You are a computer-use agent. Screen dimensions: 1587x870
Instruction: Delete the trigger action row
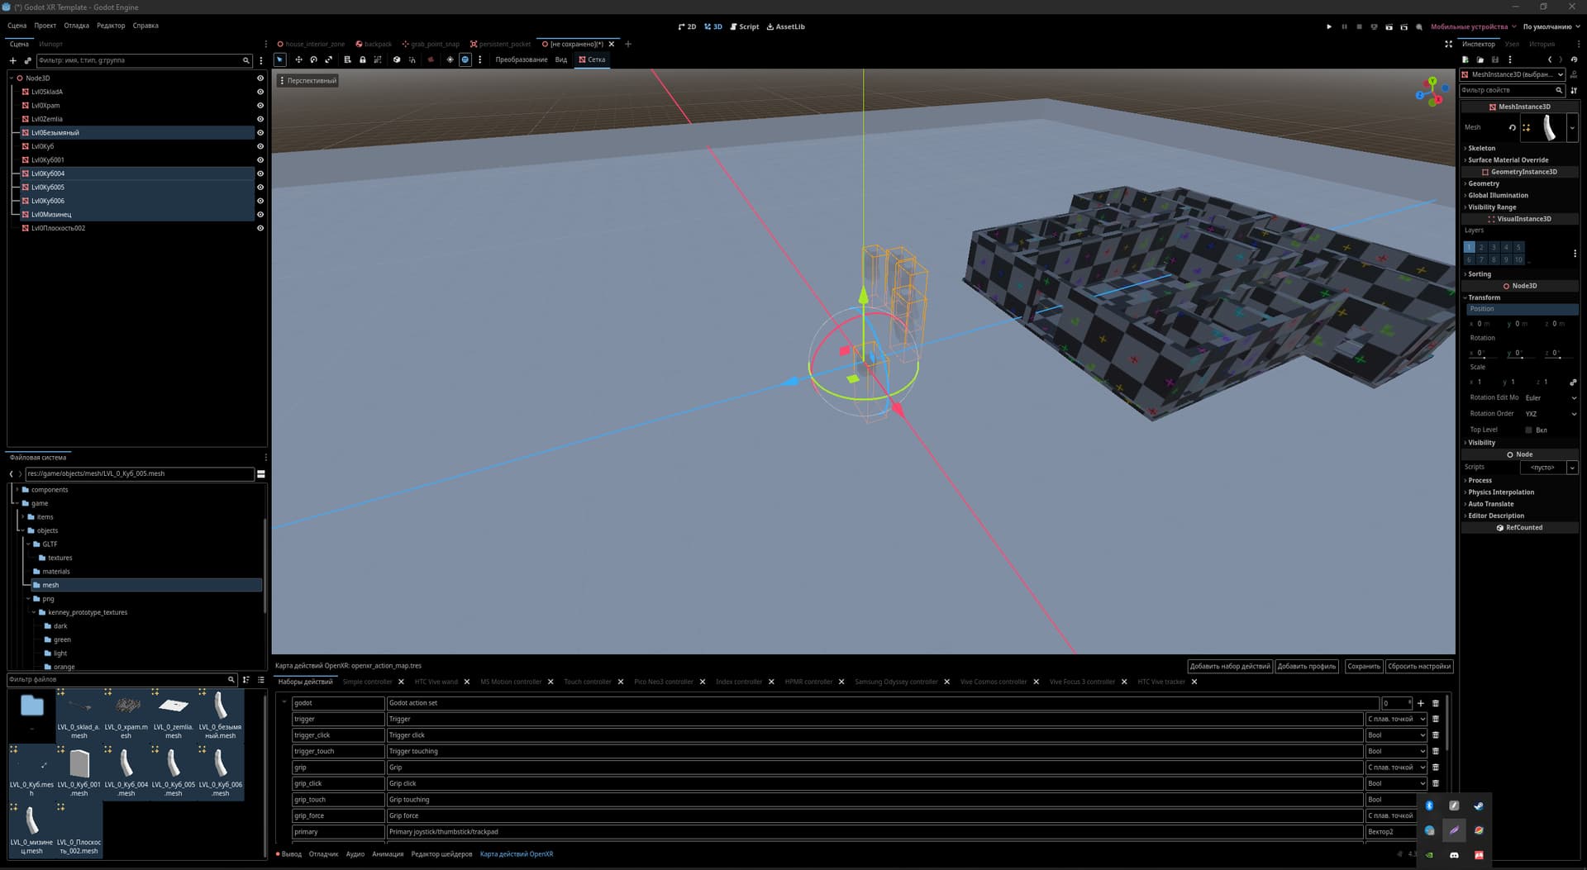point(1436,719)
